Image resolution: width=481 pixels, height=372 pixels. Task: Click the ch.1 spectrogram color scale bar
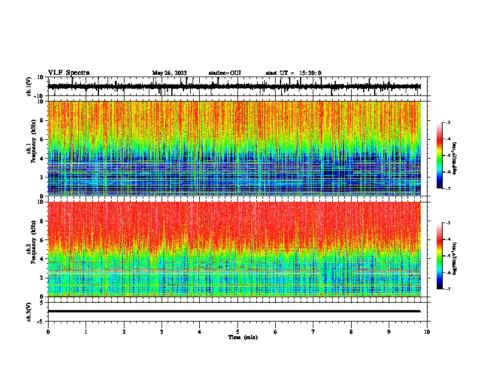pos(440,156)
